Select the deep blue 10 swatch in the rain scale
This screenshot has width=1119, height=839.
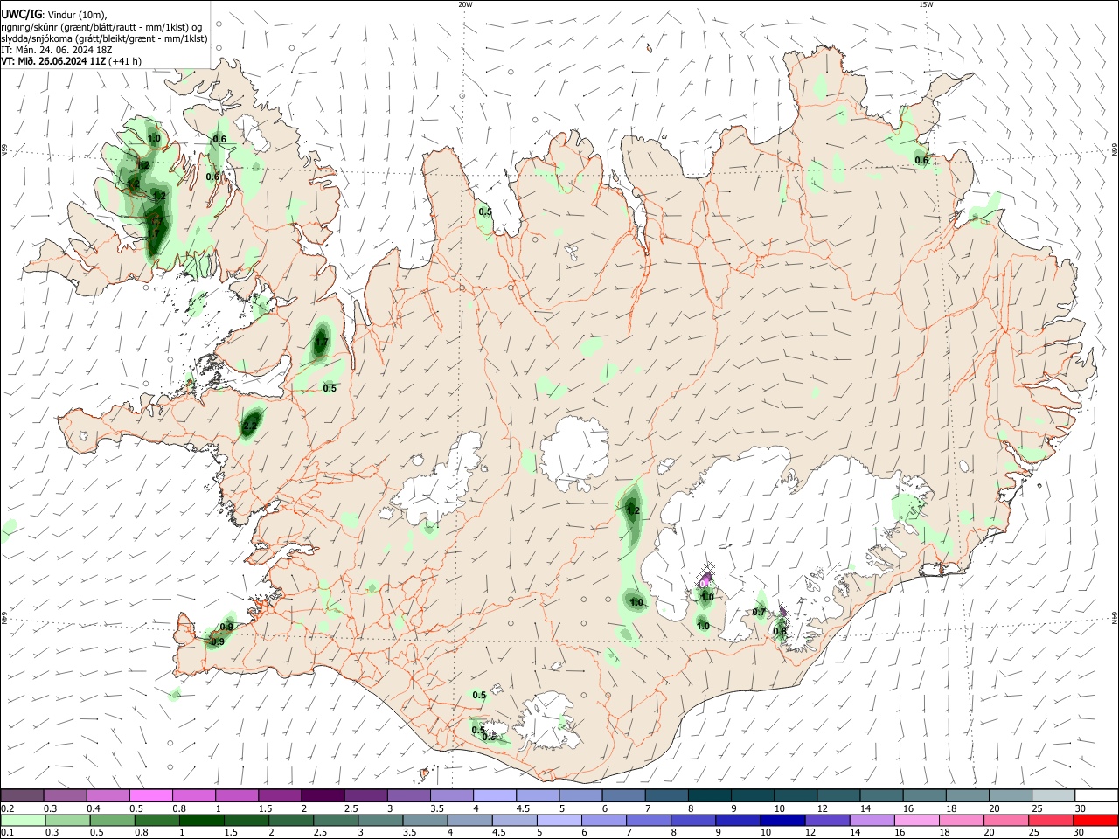tap(782, 820)
